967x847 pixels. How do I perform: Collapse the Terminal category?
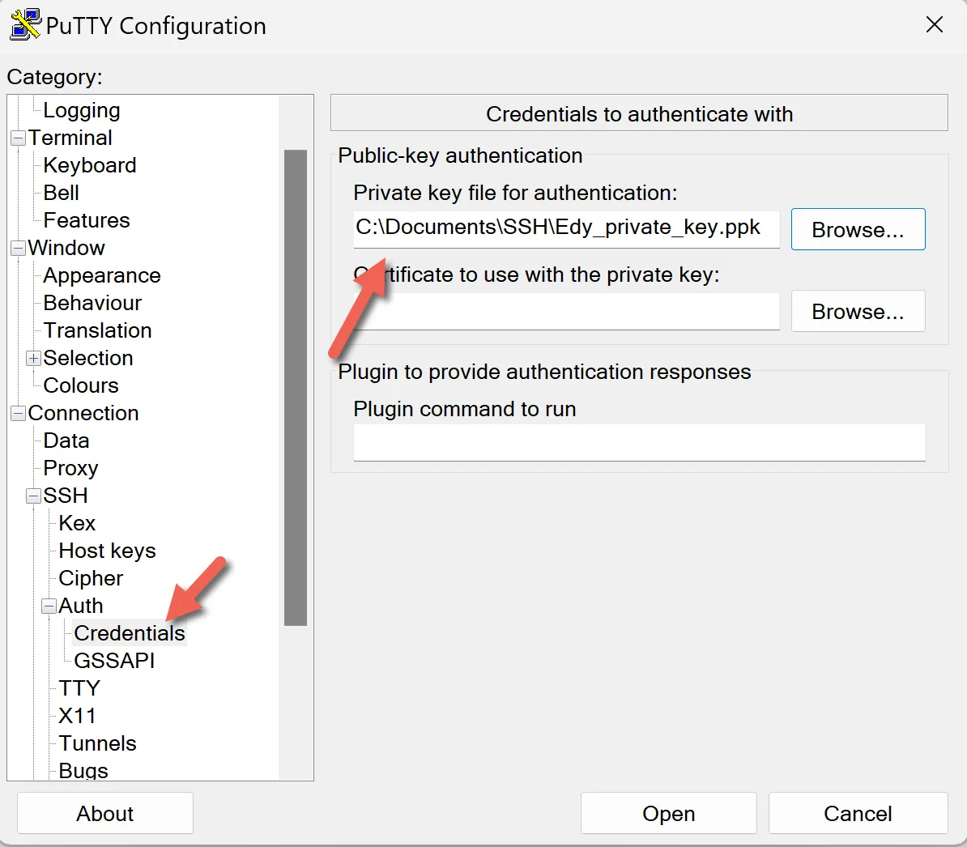tap(17, 138)
